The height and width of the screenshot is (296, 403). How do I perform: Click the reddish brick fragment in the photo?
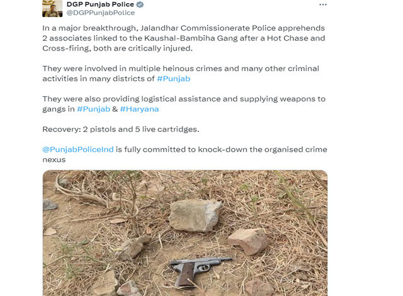(247, 241)
